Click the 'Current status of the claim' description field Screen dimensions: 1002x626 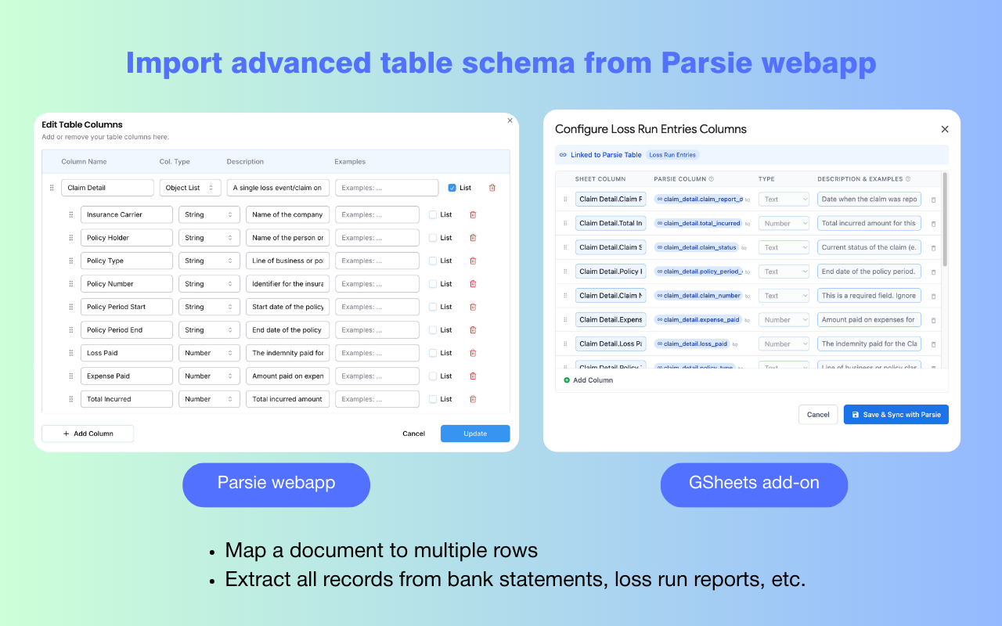pyautogui.click(x=869, y=248)
